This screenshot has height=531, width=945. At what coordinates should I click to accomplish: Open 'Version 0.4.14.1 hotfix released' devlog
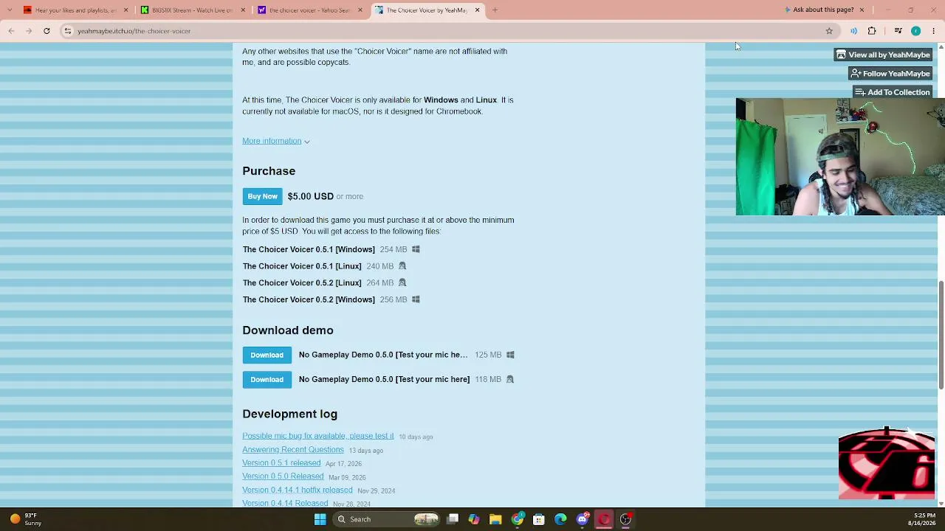(x=298, y=490)
